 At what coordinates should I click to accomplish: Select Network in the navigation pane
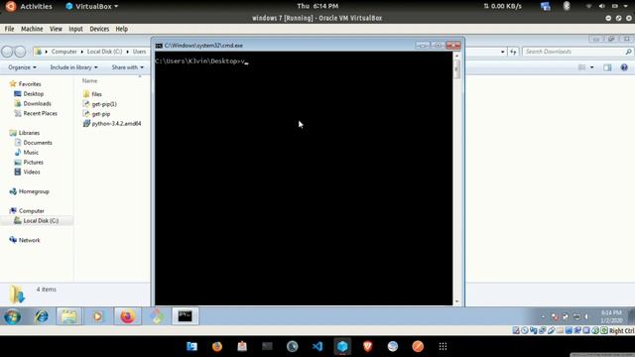pos(29,240)
